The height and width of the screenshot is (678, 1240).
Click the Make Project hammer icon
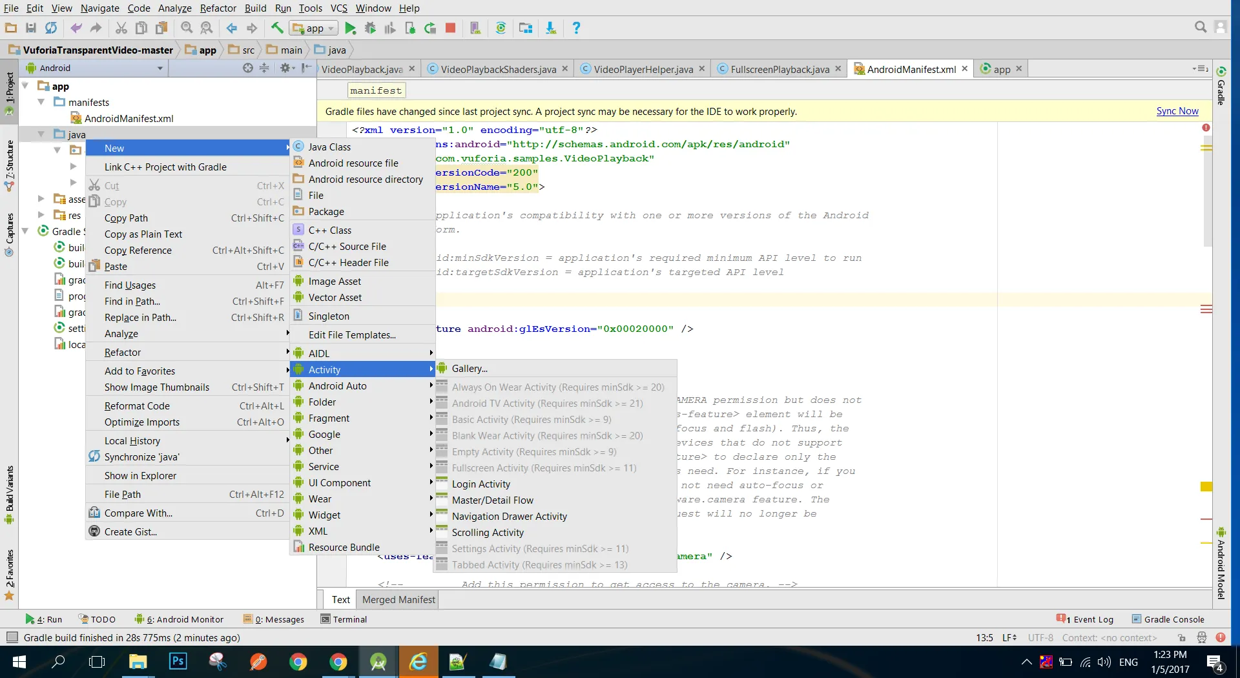pyautogui.click(x=277, y=28)
